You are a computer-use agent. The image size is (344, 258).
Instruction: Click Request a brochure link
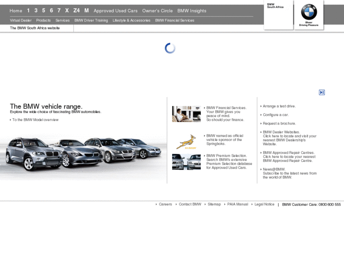279,124
